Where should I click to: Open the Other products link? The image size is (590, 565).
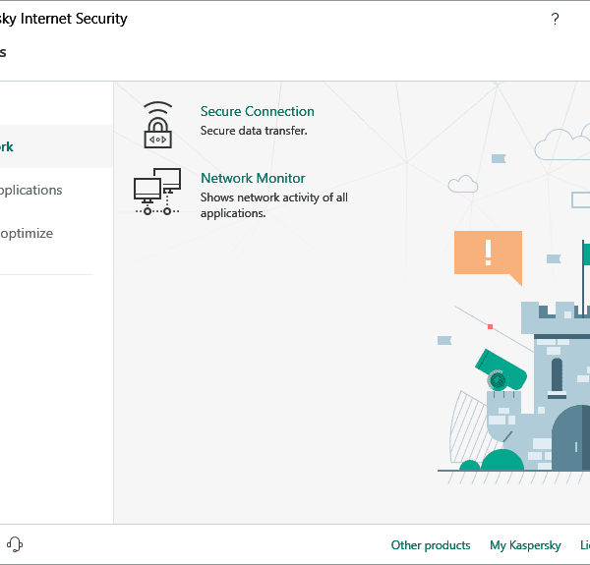coord(431,545)
